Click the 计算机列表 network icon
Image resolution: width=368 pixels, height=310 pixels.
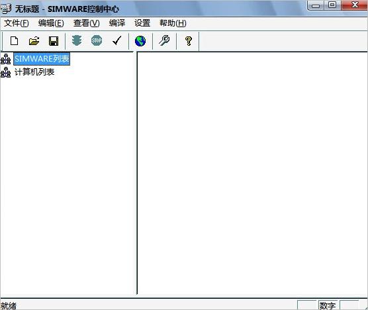click(6, 72)
